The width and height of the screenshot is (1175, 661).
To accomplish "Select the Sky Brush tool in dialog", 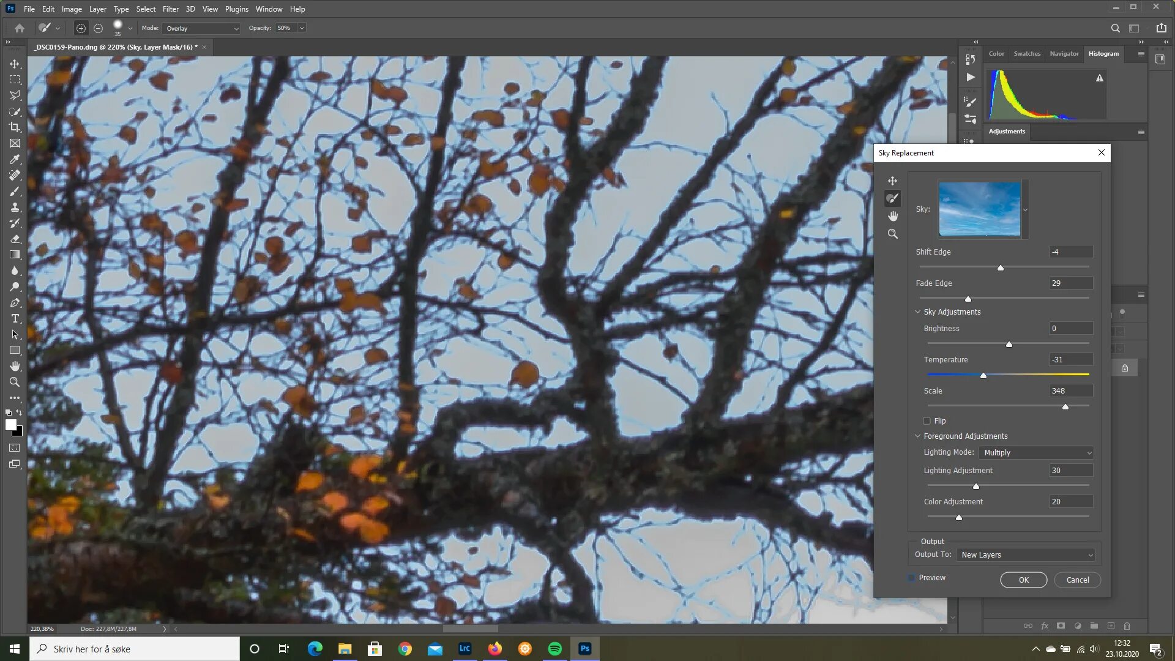I will tap(892, 198).
